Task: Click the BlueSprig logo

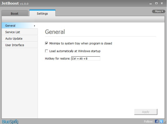Action: [10, 122]
